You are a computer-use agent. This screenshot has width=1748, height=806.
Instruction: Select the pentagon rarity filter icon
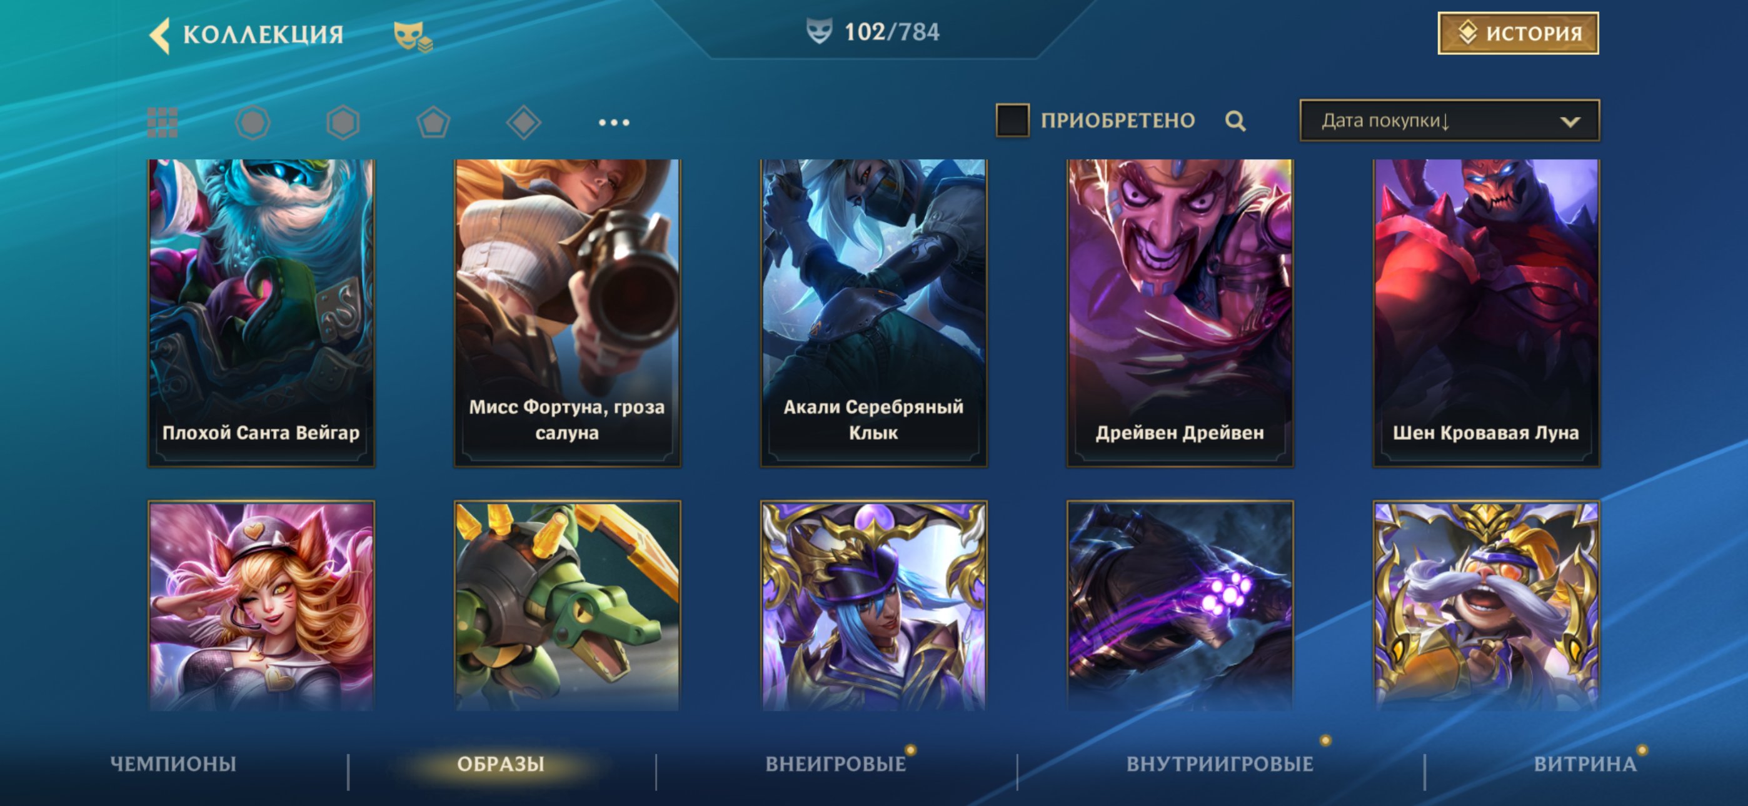point(433,123)
